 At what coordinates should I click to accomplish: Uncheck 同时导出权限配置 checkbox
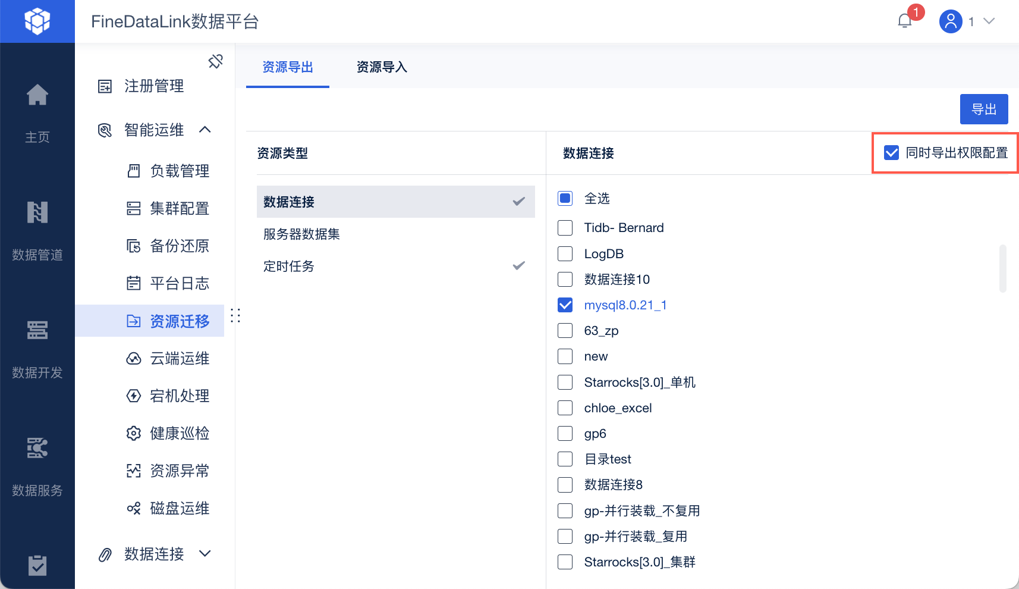(891, 153)
